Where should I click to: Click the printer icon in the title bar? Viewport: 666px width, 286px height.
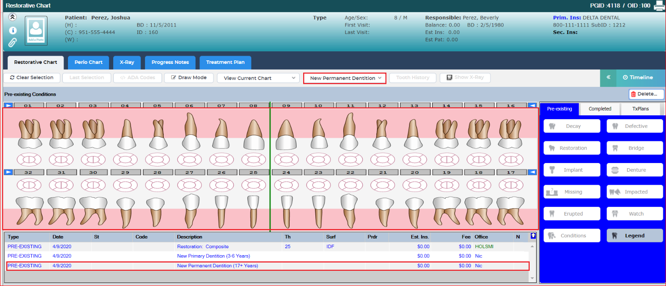click(x=659, y=6)
